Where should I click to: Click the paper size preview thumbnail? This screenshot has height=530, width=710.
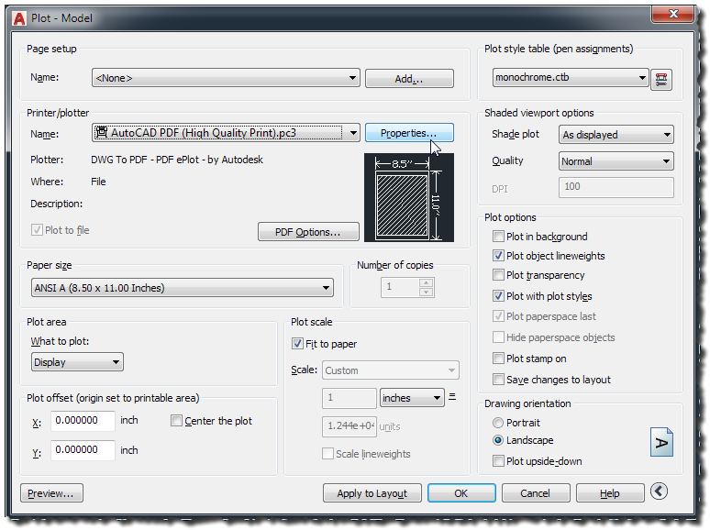click(409, 197)
